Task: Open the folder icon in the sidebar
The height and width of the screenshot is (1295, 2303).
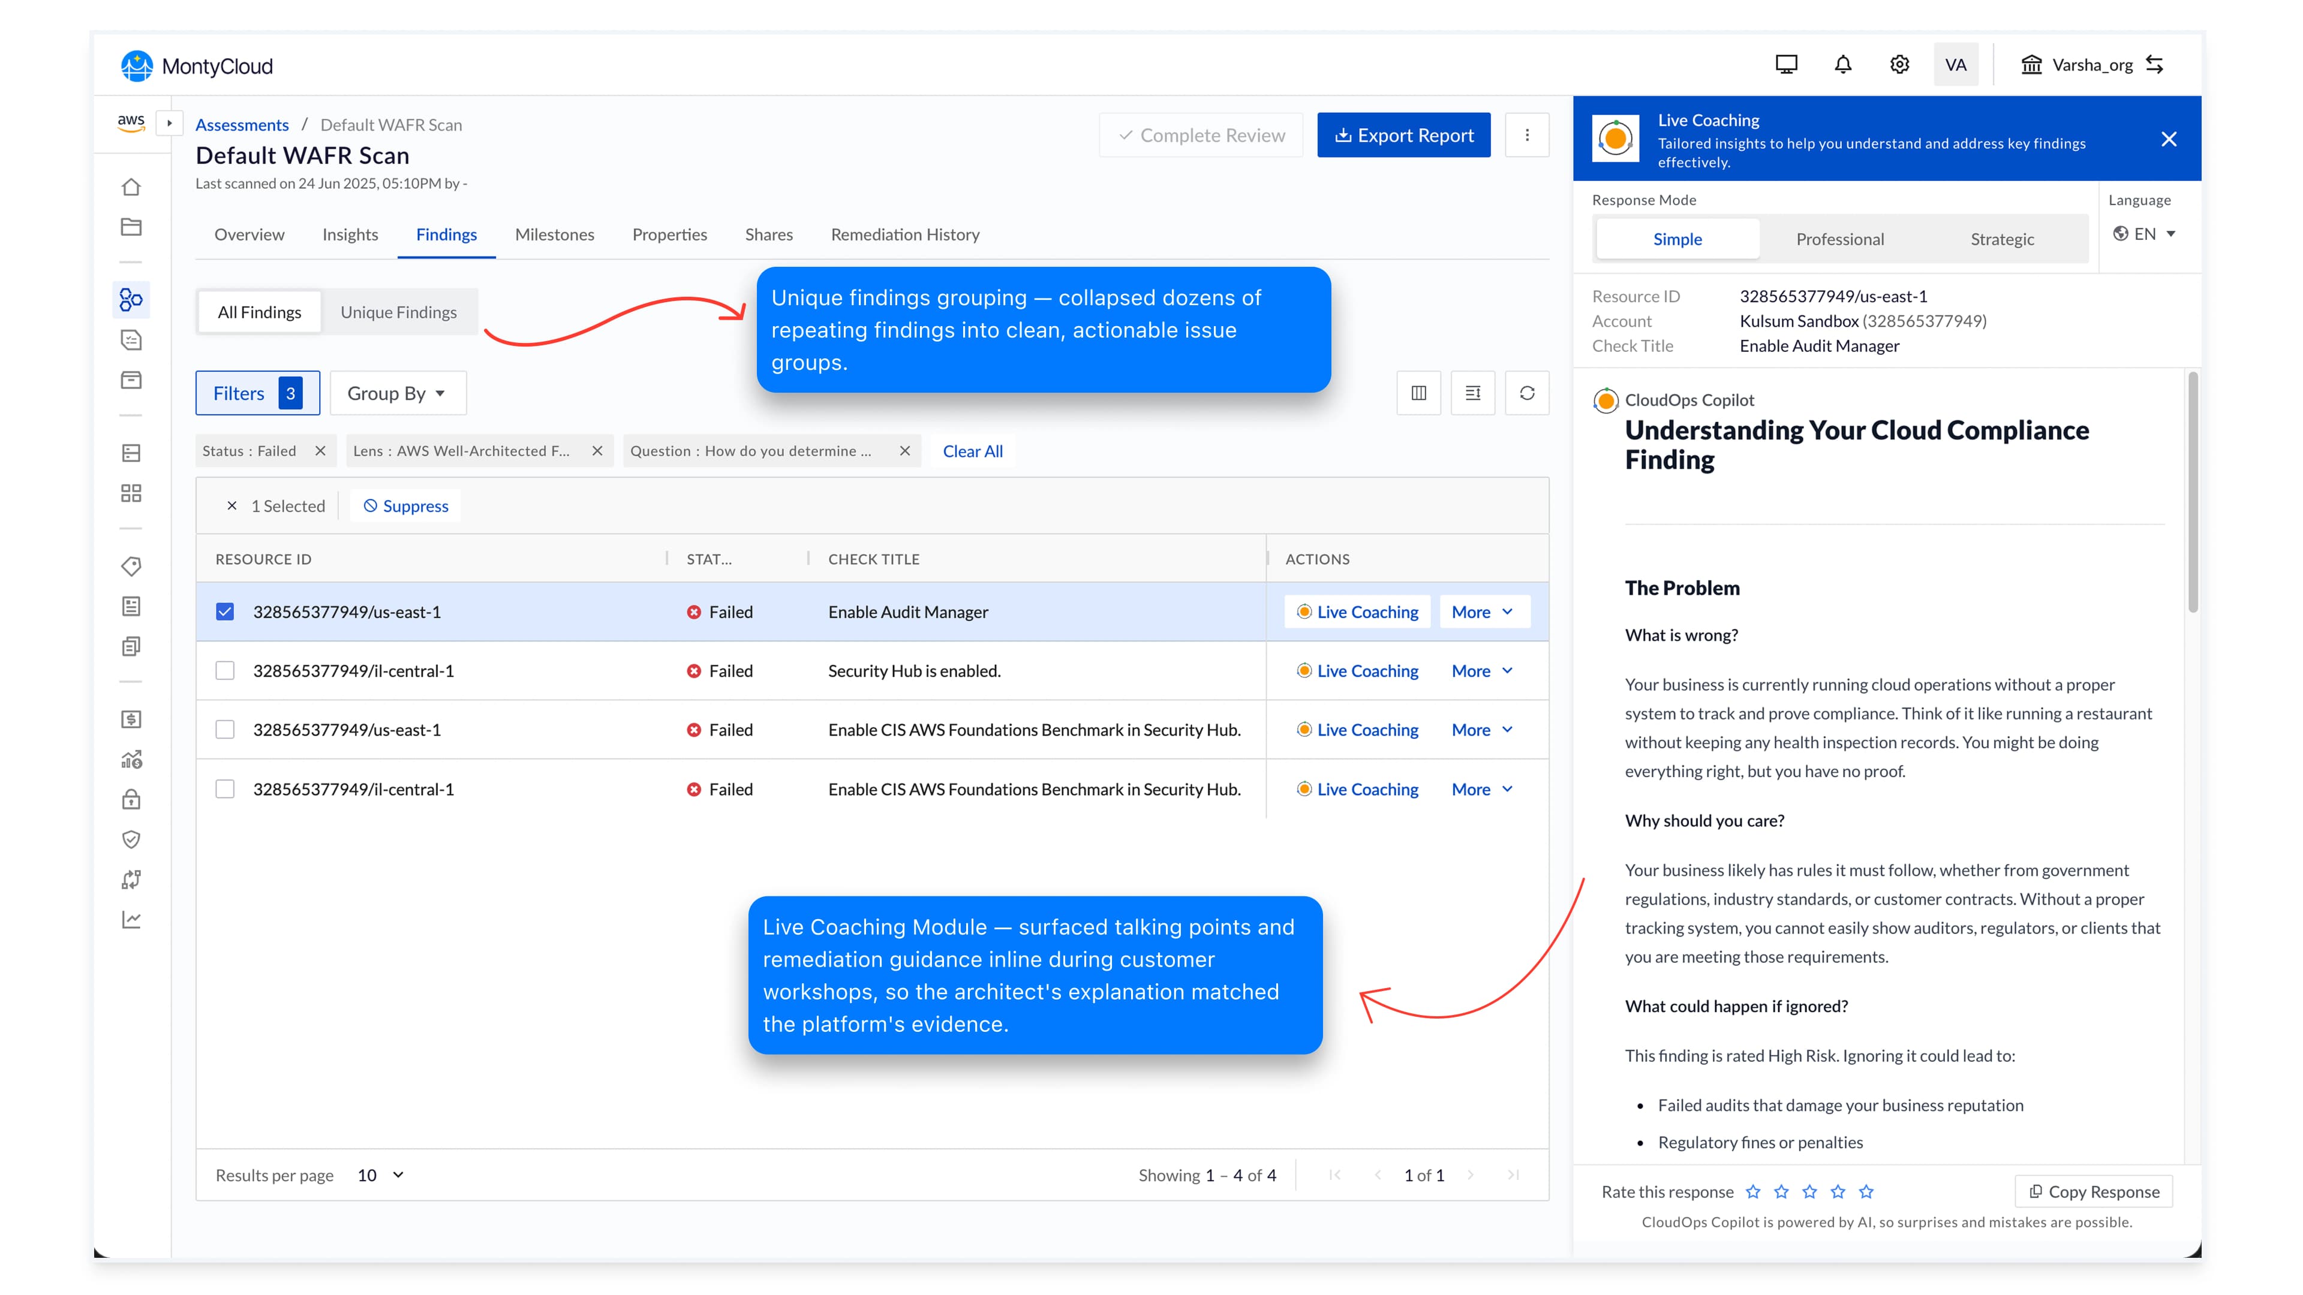Action: [131, 227]
